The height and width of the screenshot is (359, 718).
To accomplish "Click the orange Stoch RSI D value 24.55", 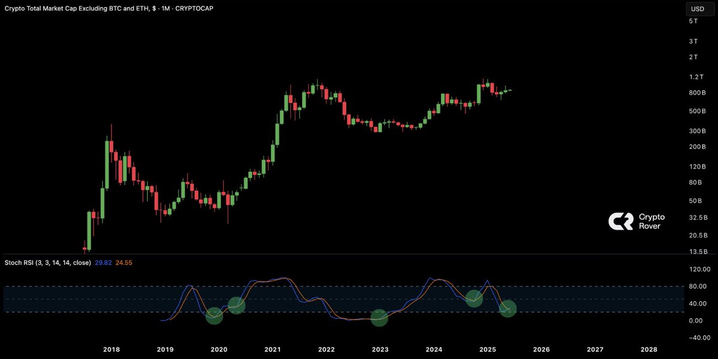I will pos(123,262).
